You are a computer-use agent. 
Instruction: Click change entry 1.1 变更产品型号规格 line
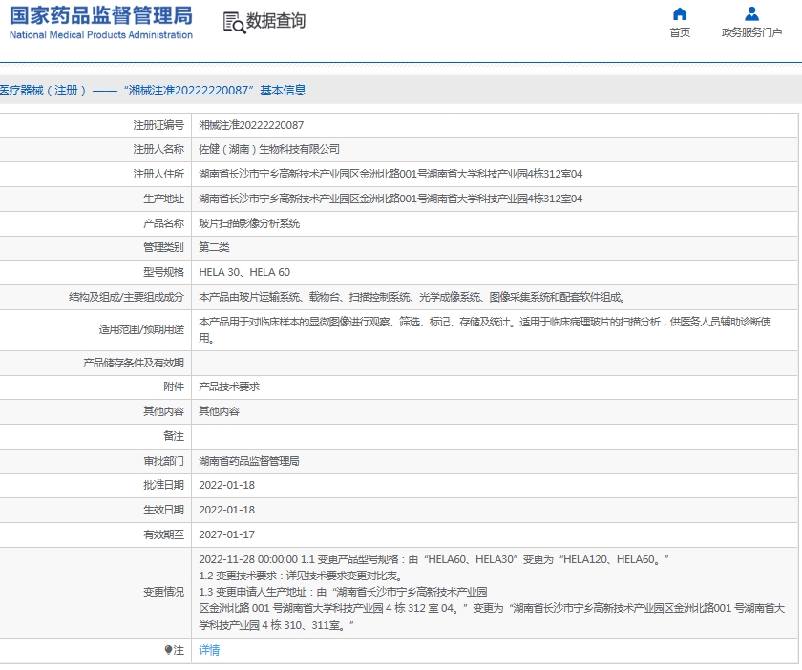(433, 559)
